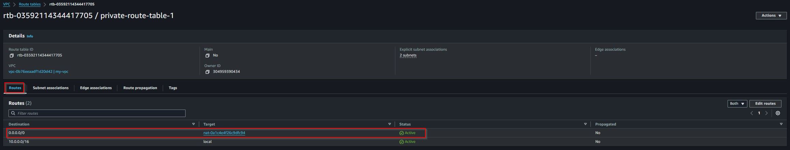Open the Actions dropdown menu
790x150 pixels.
(771, 16)
